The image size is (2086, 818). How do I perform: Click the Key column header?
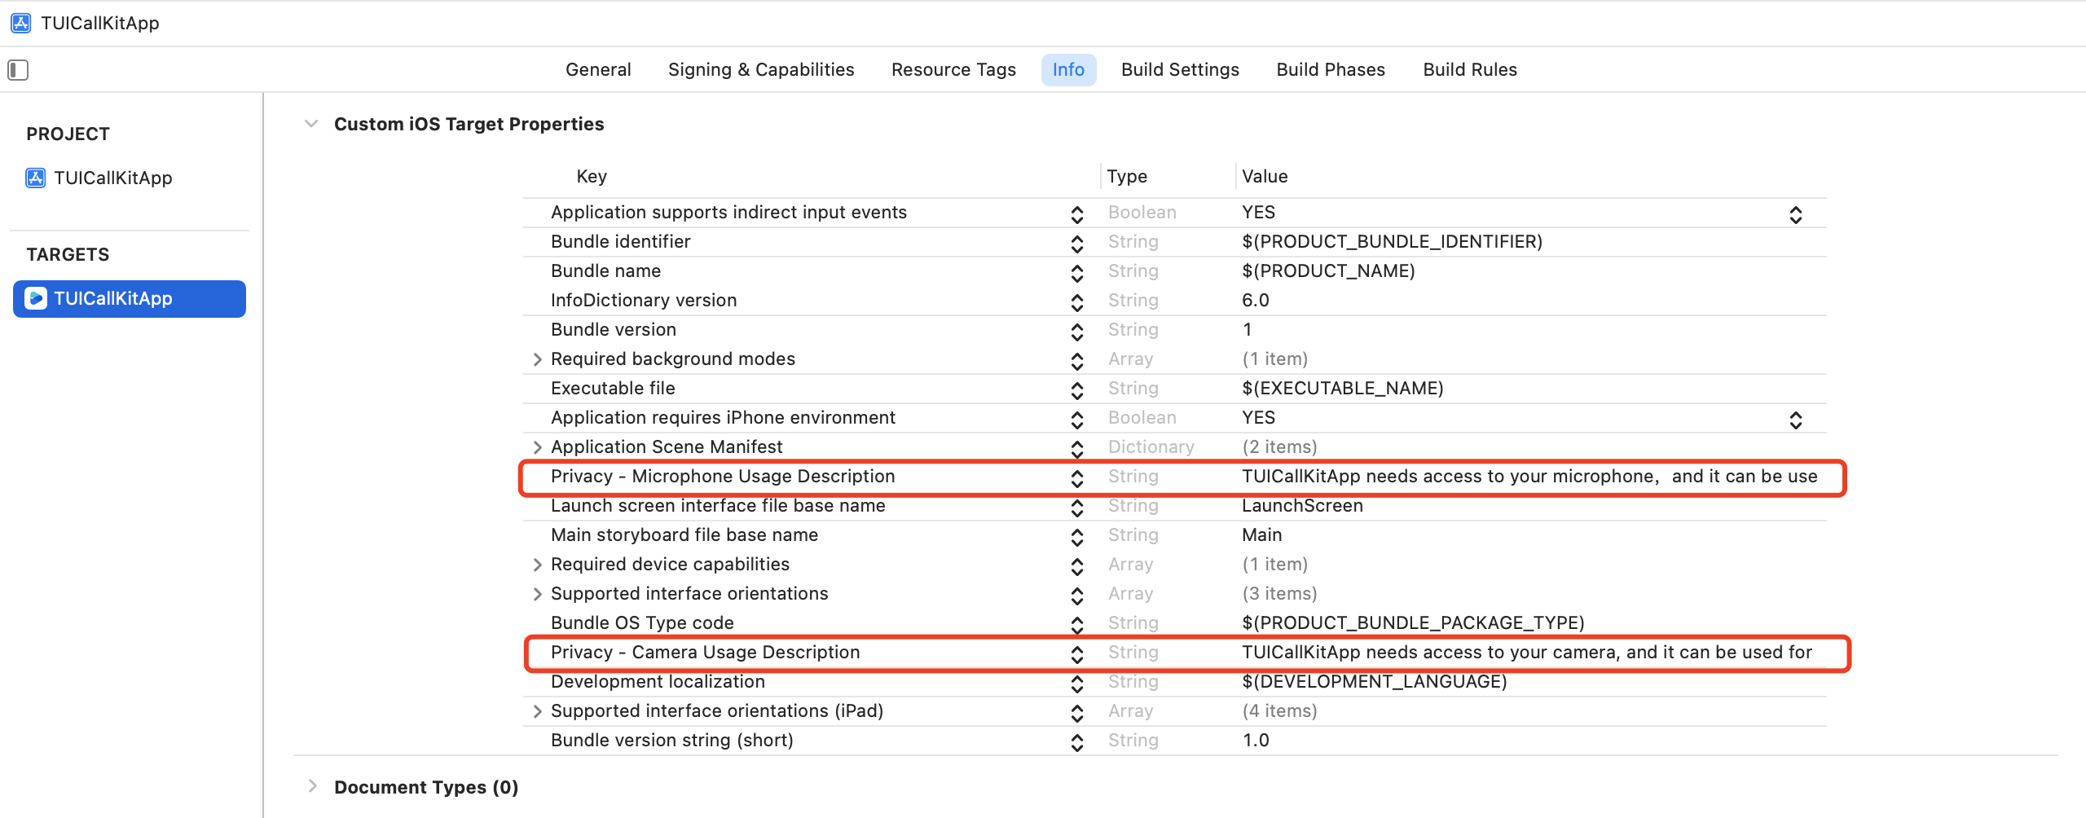pos(592,177)
